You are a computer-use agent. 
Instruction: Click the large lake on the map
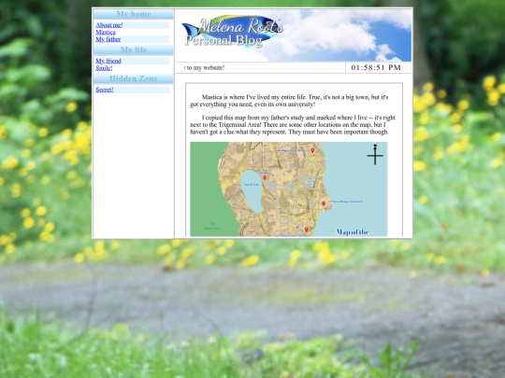click(x=252, y=191)
